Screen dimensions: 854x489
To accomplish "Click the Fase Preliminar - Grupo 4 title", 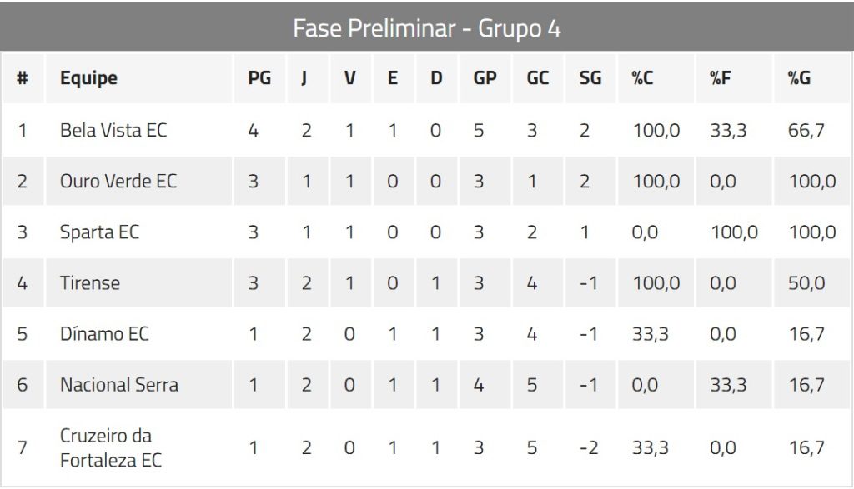I will tap(426, 28).
